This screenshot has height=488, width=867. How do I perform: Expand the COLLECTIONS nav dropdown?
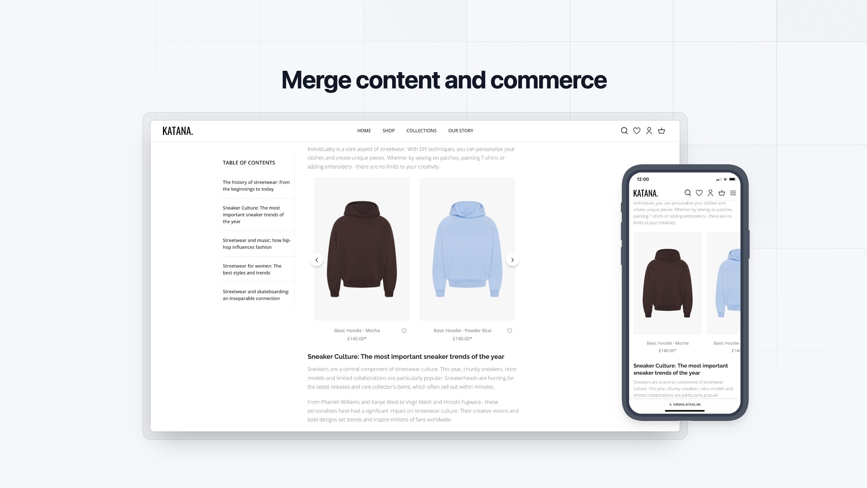pos(421,131)
